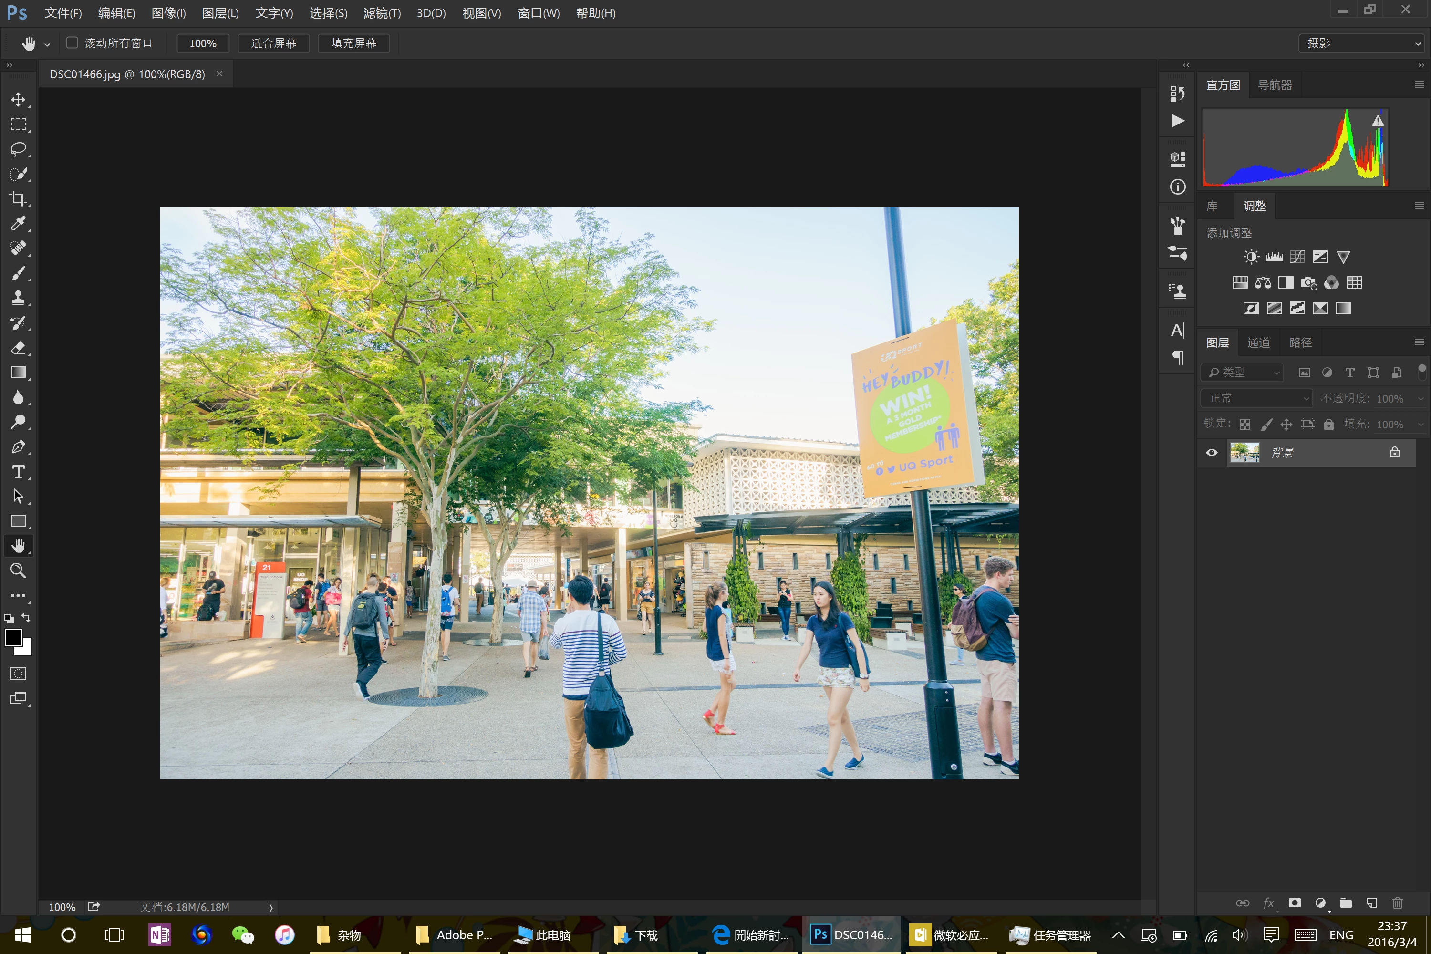The width and height of the screenshot is (1431, 954).
Task: Click the create new layer icon
Action: tap(1371, 903)
